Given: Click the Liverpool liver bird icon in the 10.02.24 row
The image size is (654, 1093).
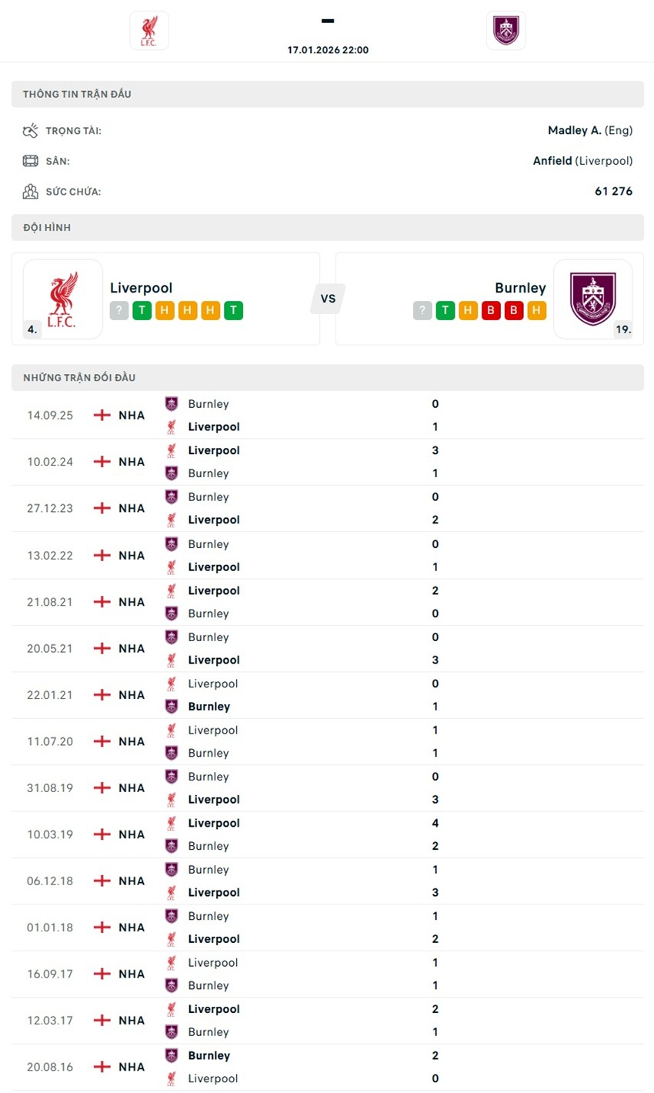Looking at the screenshot, I should tap(172, 450).
